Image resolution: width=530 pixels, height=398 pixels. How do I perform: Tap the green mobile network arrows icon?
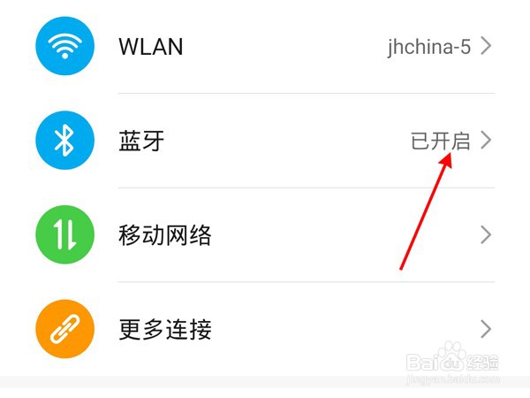click(x=64, y=234)
